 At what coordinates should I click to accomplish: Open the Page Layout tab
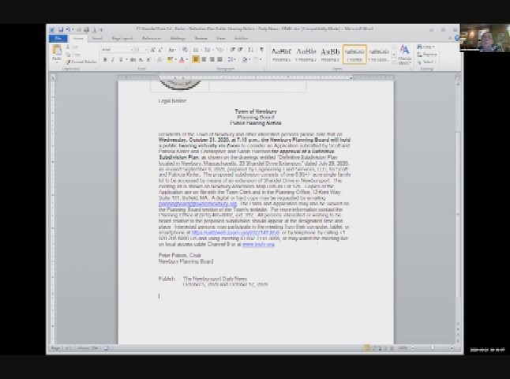[x=122, y=38]
